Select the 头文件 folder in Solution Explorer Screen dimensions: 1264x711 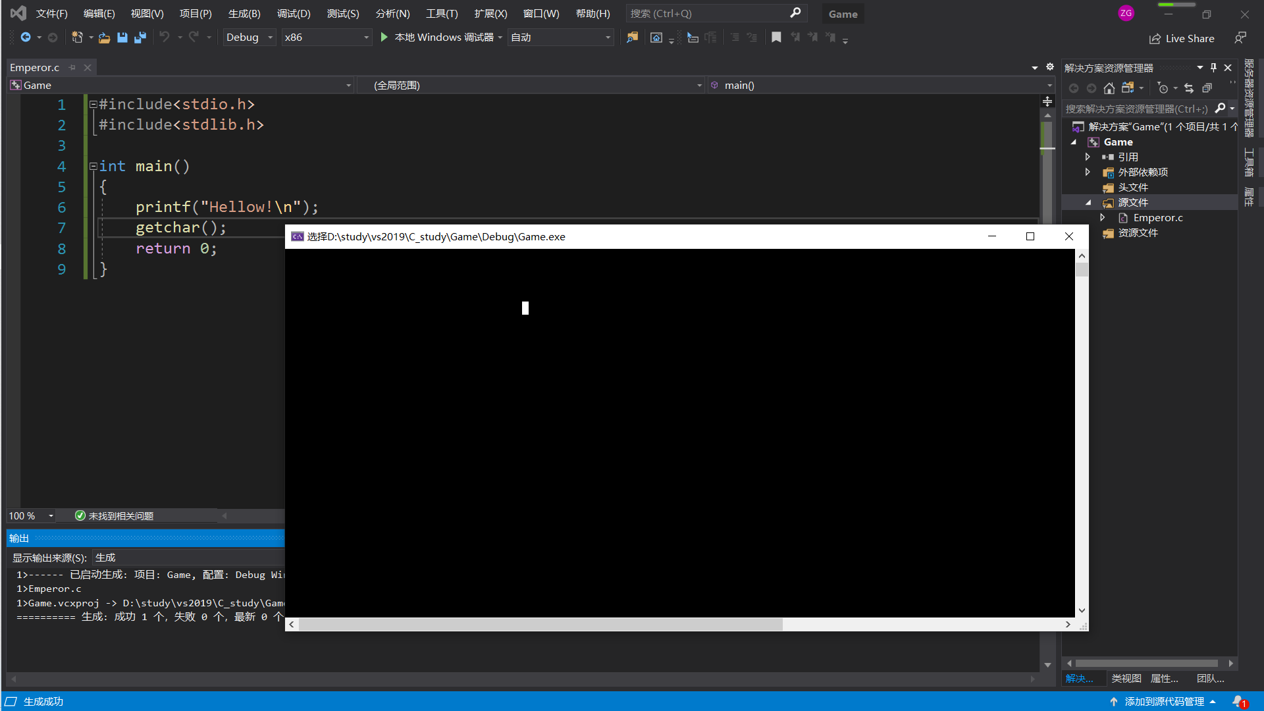pos(1133,188)
